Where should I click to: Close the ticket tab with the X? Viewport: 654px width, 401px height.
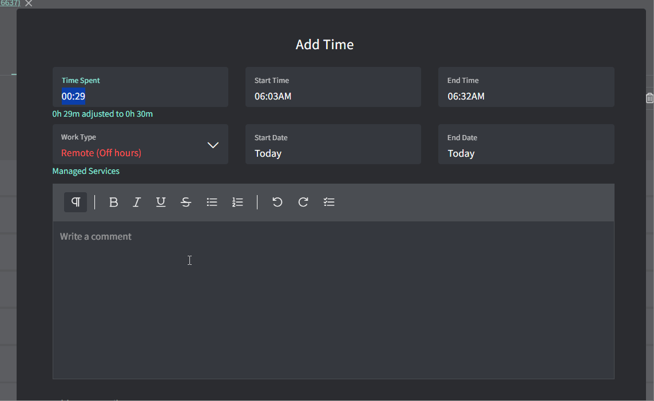[x=28, y=3]
